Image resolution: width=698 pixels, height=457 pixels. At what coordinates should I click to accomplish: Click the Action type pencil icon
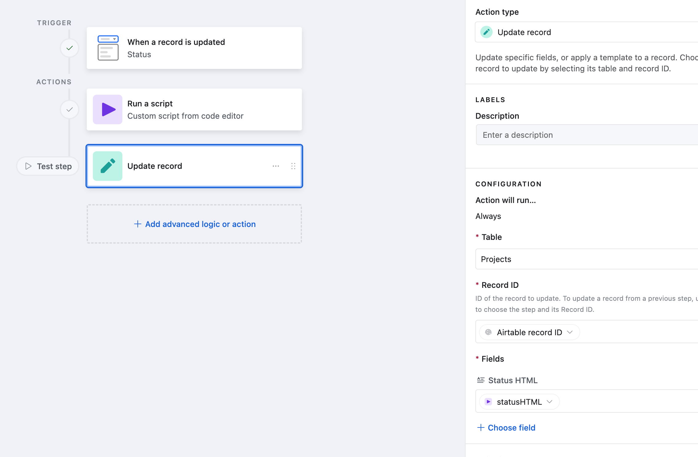(486, 32)
